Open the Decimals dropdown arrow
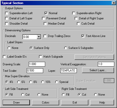 39,37
